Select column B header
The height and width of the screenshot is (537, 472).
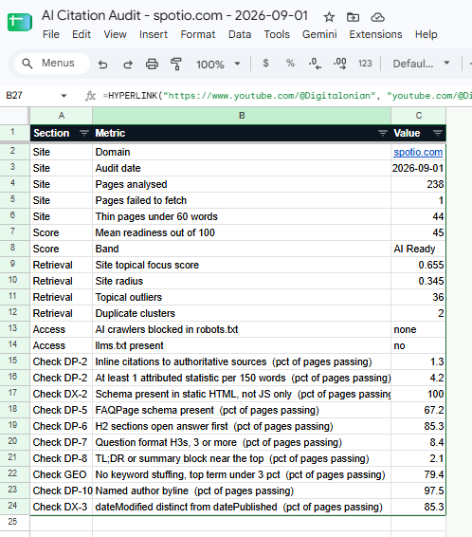(242, 116)
